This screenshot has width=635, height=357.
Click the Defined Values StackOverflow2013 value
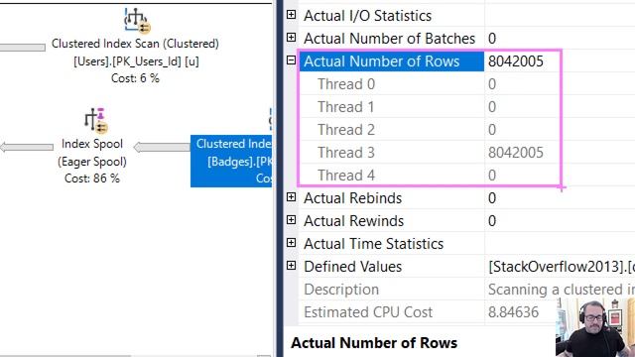(x=562, y=267)
